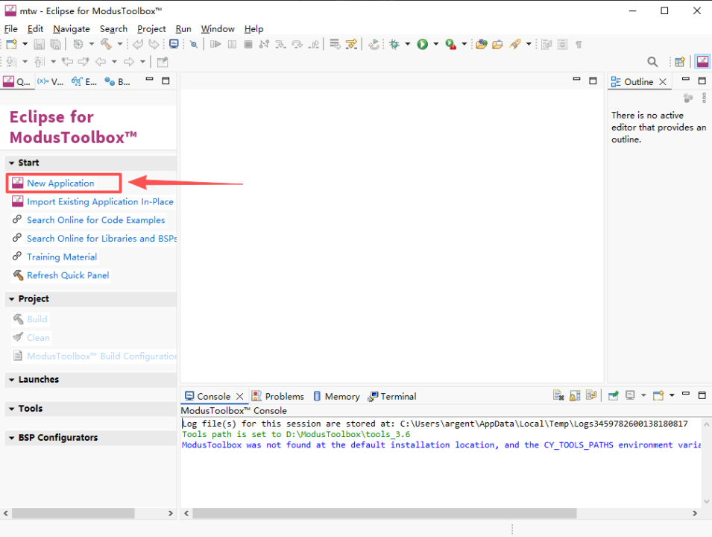Screen dimensions: 712x537
Task: Collapse the Start section
Action: pyautogui.click(x=12, y=163)
